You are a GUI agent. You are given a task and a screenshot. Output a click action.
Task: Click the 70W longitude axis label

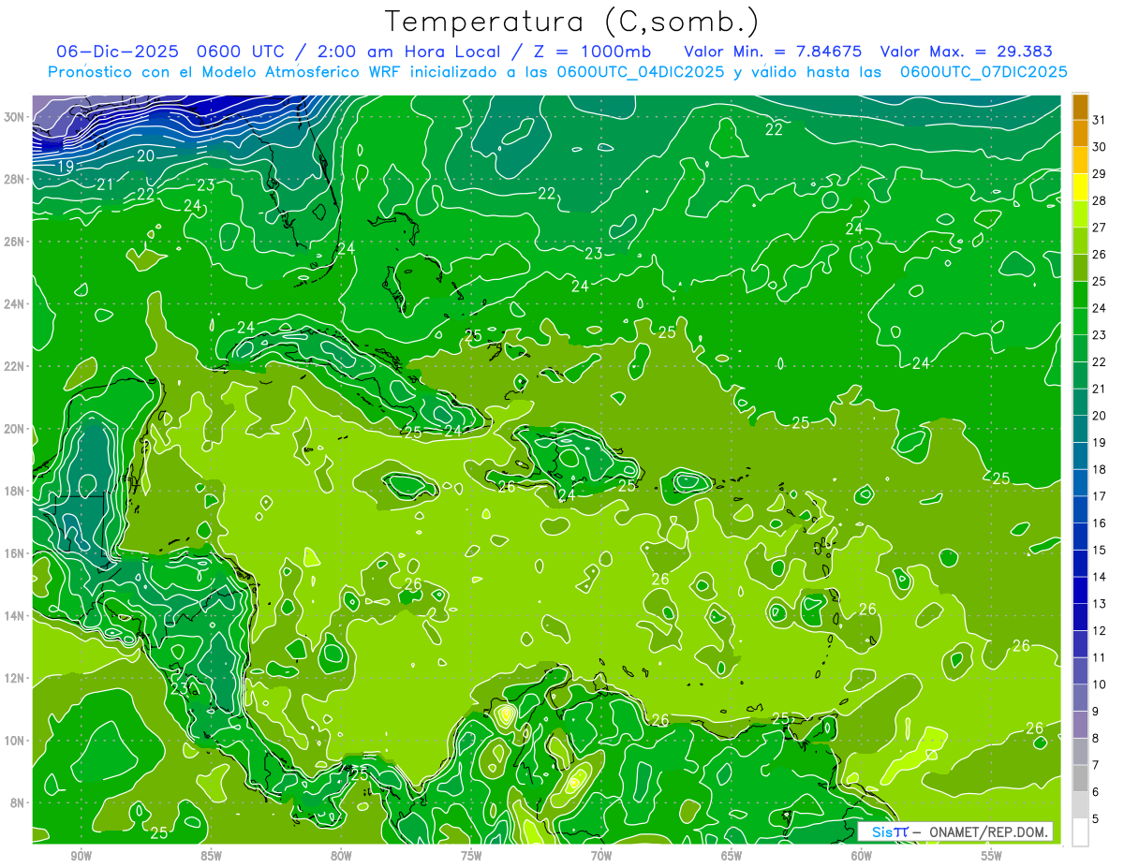click(x=601, y=856)
